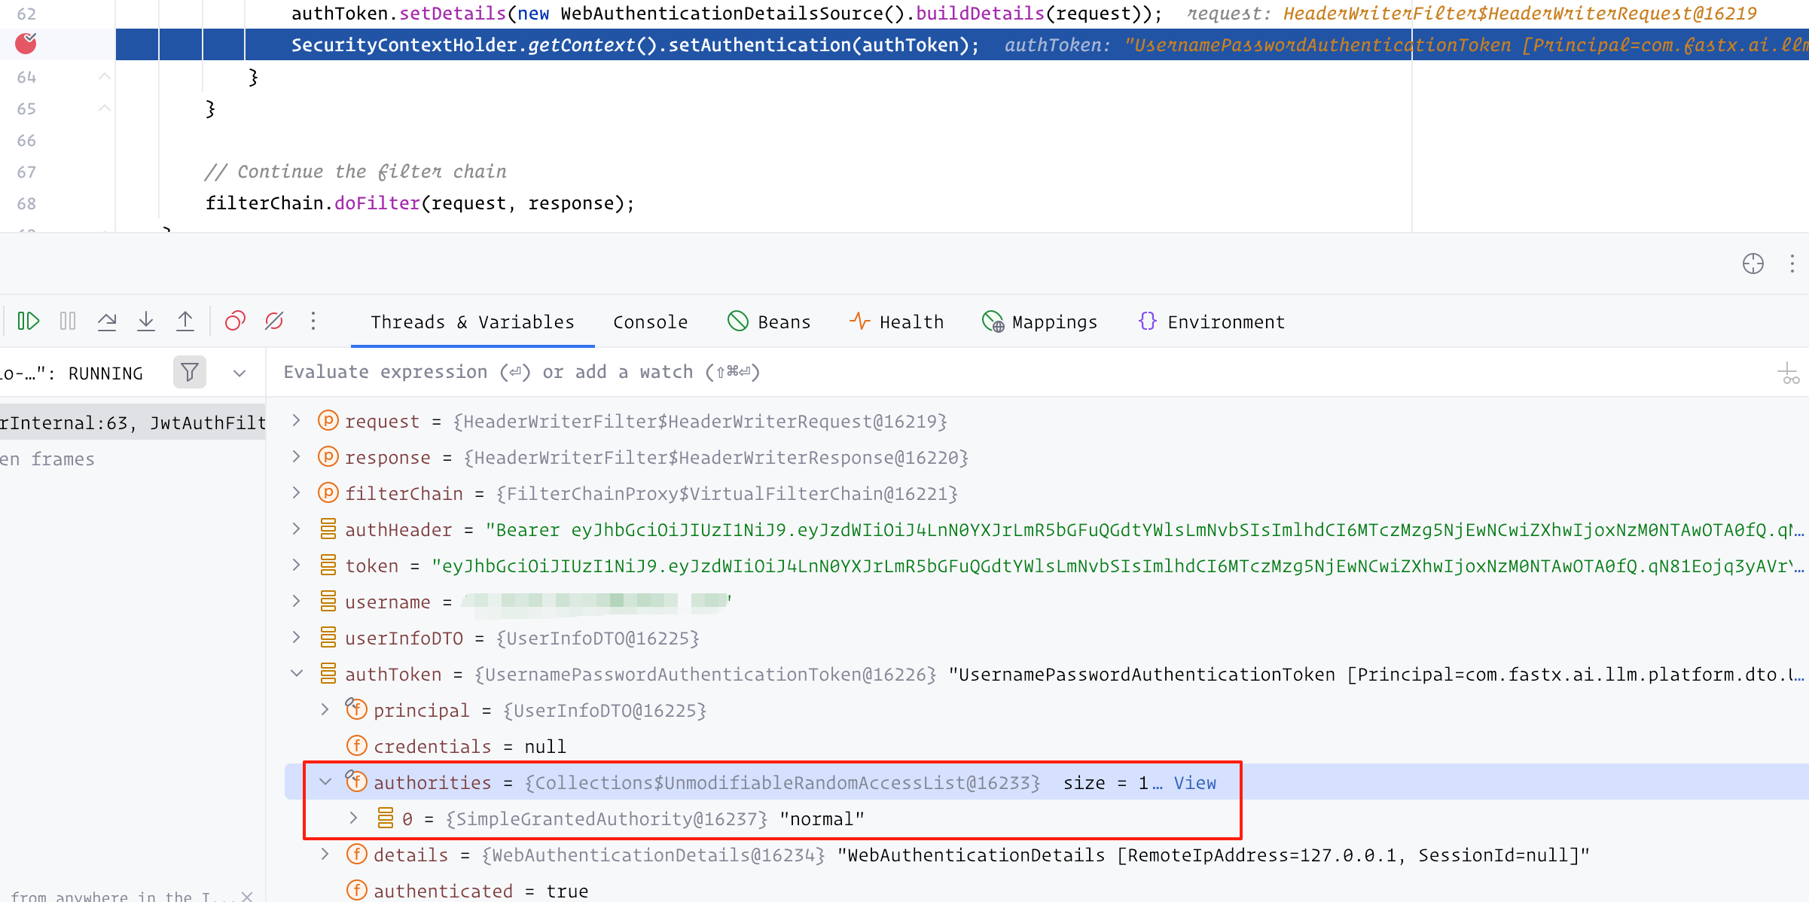Click Resume Program debugger icon
This screenshot has height=902, width=1809.
[x=28, y=321]
